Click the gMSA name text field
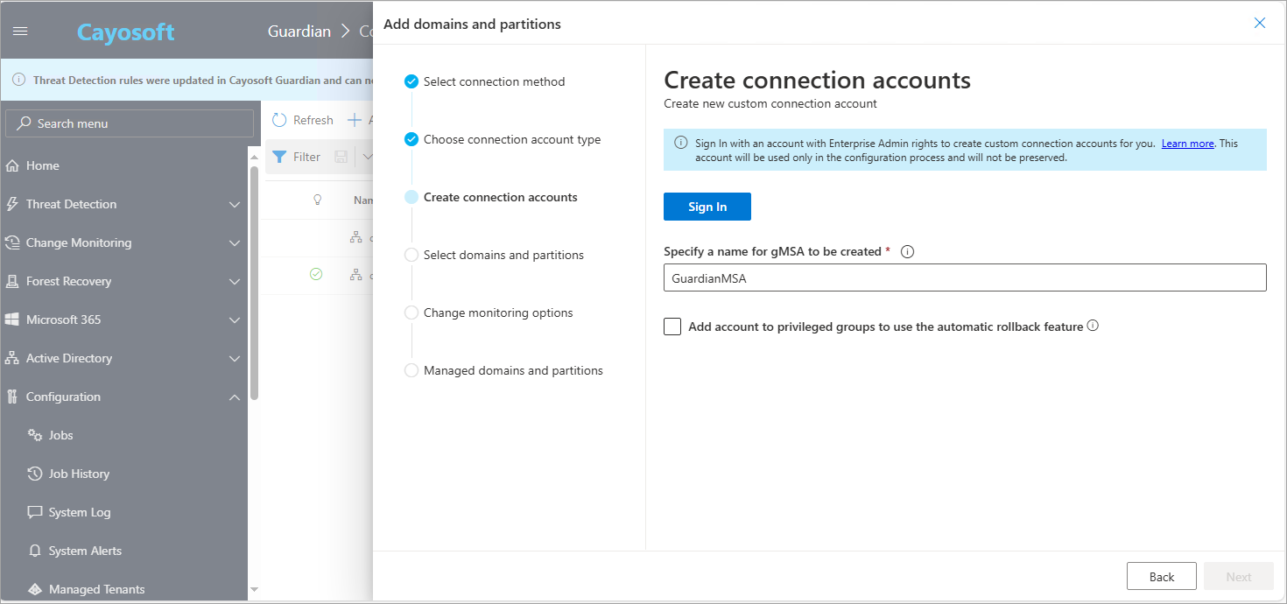1287x604 pixels. (x=964, y=277)
